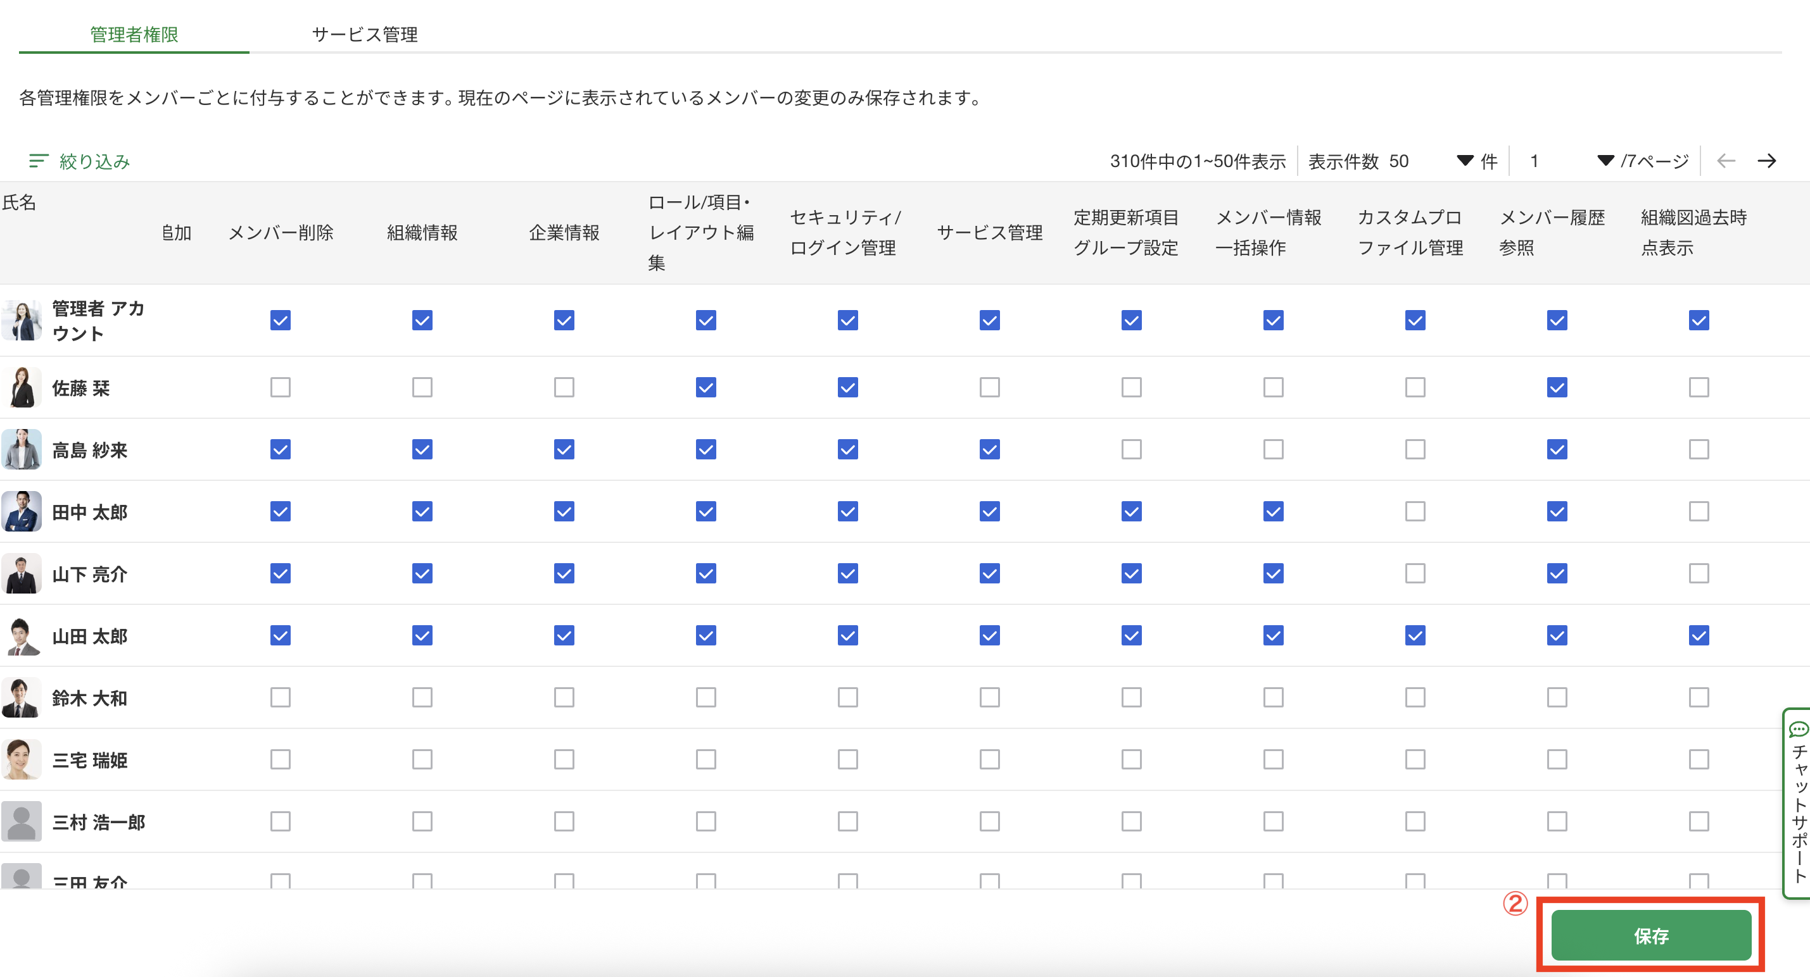
Task: Click 管理者 アカウント's avatar
Action: click(x=22, y=321)
